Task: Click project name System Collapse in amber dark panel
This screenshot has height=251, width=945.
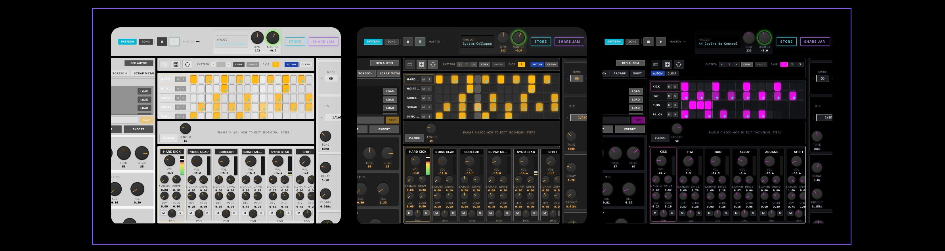Action: click(477, 44)
